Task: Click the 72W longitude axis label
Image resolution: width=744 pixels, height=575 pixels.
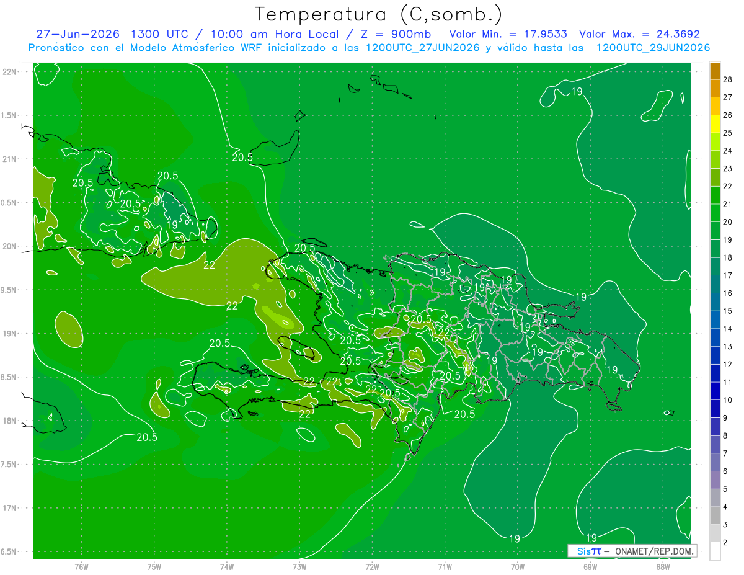Action: (372, 566)
